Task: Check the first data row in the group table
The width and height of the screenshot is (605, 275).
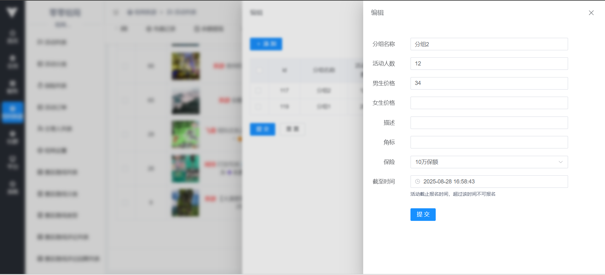Action: pyautogui.click(x=258, y=91)
